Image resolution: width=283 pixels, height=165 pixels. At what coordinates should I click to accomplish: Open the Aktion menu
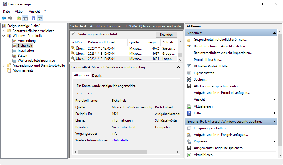(20, 12)
